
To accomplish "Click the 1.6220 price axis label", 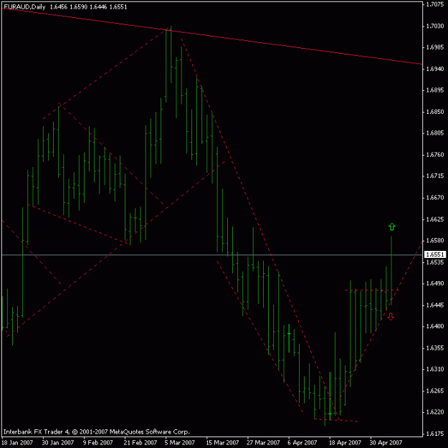I will (435, 412).
